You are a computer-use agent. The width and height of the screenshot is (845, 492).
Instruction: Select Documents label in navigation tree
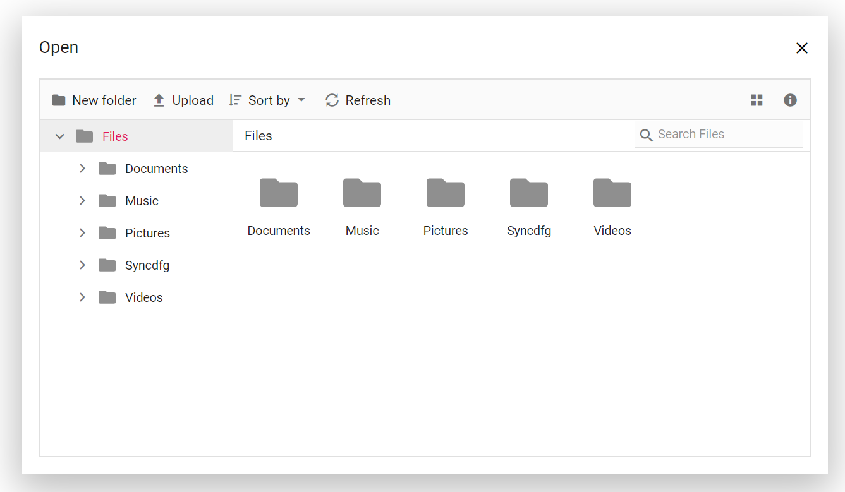(x=157, y=169)
